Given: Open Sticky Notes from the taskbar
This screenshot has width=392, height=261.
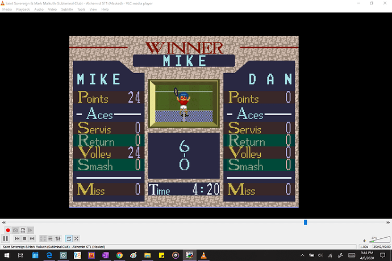Looking at the screenshot, I should (161, 255).
